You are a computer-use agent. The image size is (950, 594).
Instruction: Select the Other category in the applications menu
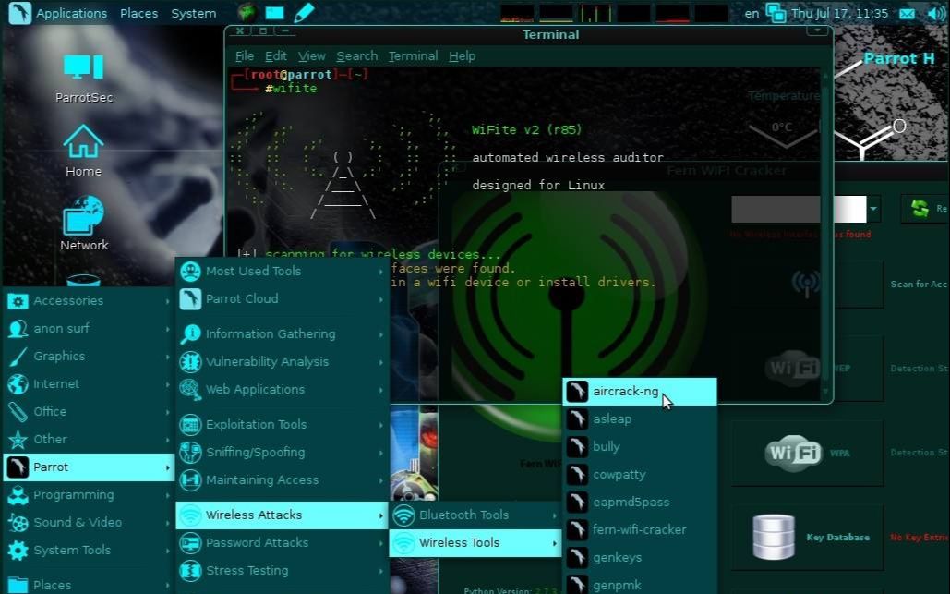(x=89, y=440)
